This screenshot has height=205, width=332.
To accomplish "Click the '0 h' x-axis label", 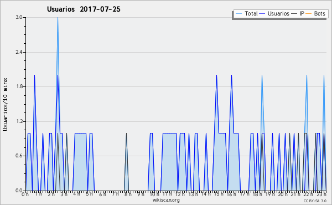I will coord(25,194).
